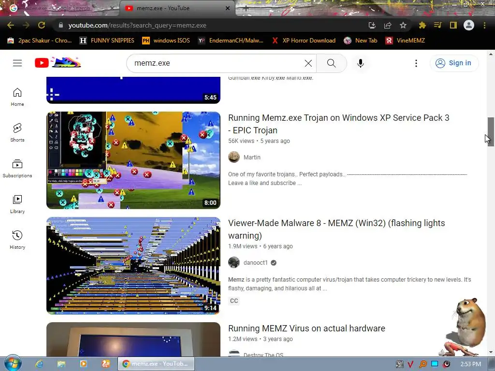The height and width of the screenshot is (371, 495).
Task: Go back using the browser back arrow
Action: click(x=11, y=25)
